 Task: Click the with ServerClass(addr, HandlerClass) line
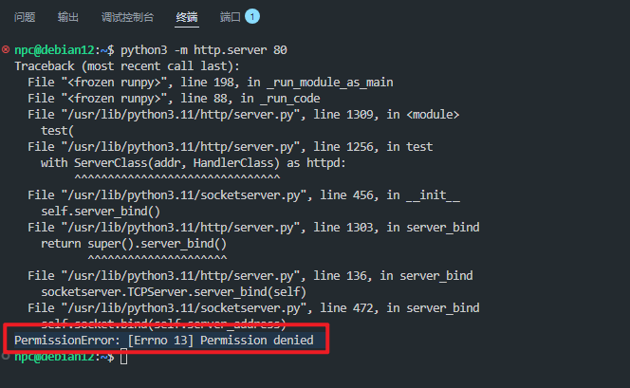193,163
